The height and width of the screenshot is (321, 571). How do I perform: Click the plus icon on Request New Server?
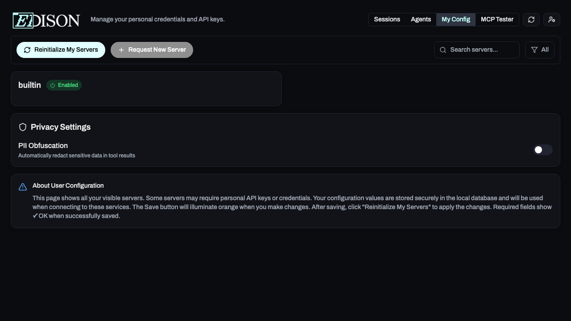(x=121, y=50)
